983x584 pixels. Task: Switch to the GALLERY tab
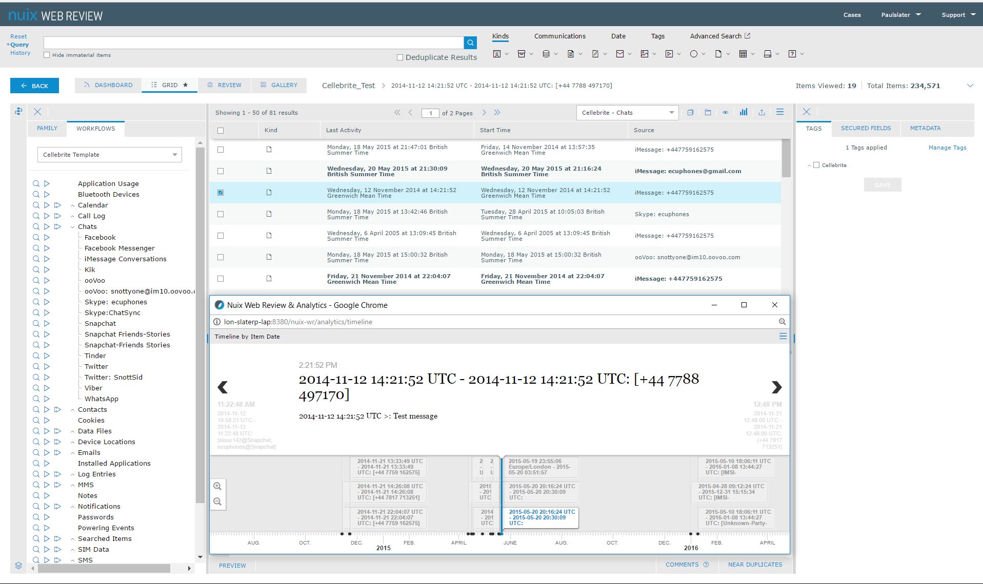[x=279, y=85]
